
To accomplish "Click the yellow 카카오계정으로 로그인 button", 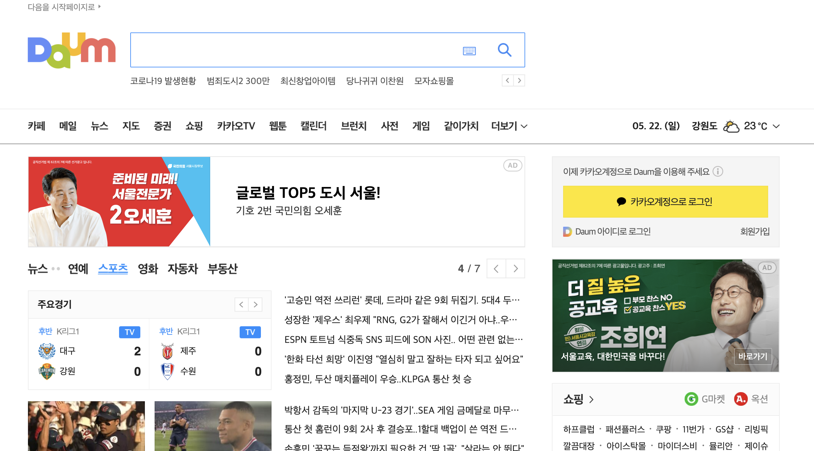I will [665, 202].
